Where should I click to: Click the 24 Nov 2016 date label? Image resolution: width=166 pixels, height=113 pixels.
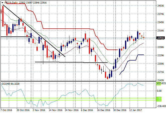tap(72, 110)
